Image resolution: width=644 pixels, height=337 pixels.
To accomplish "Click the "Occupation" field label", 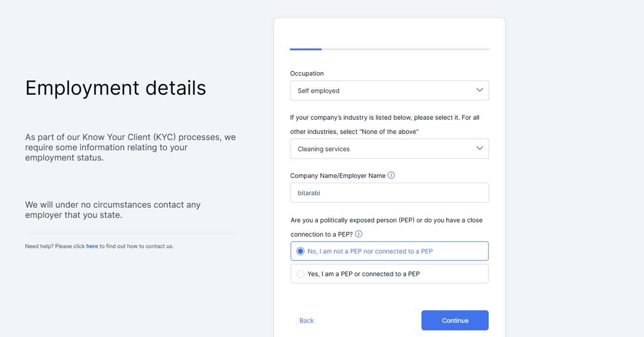I will (x=307, y=74).
